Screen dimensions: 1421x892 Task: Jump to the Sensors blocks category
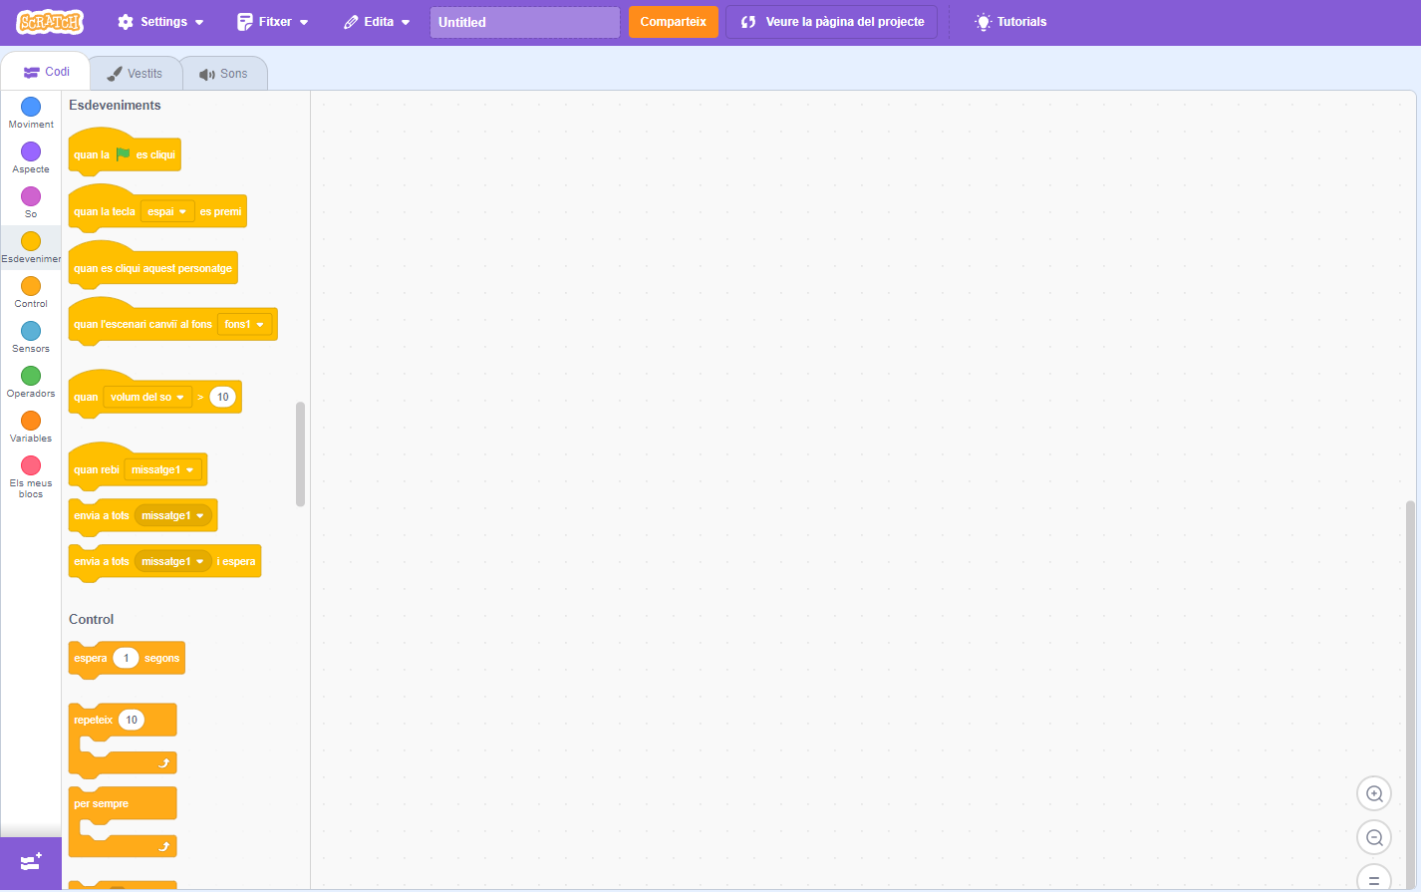[31, 336]
